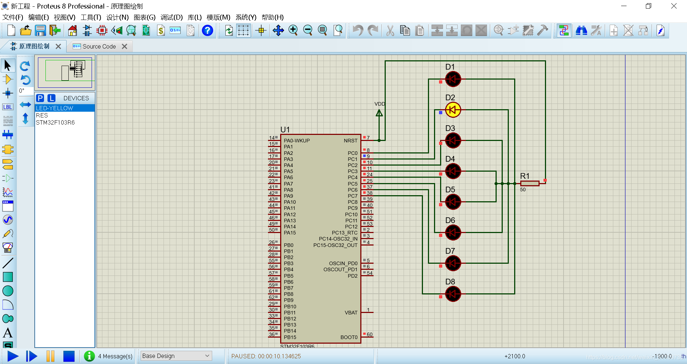Click the Home page icon
The image size is (687, 364).
(73, 31)
